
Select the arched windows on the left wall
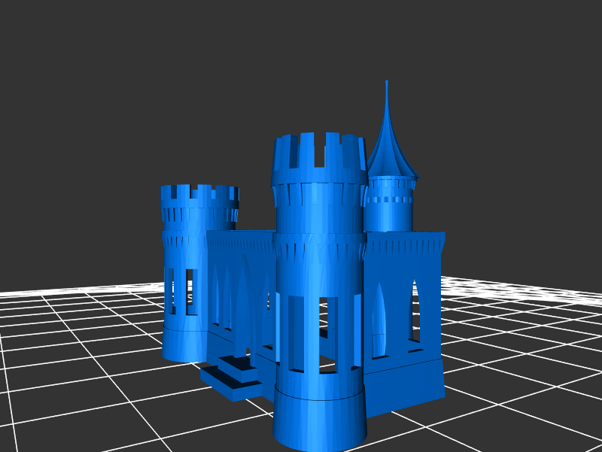coord(242,301)
